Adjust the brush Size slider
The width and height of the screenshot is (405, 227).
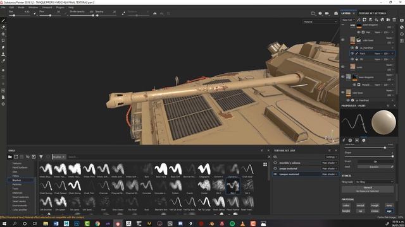point(20,15)
